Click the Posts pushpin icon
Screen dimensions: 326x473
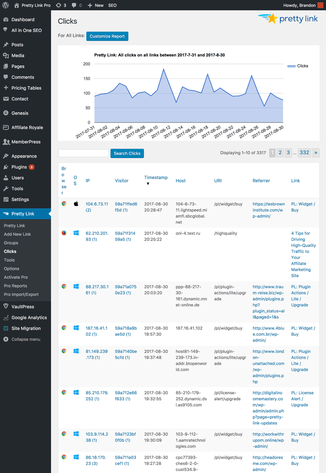pos(6,45)
